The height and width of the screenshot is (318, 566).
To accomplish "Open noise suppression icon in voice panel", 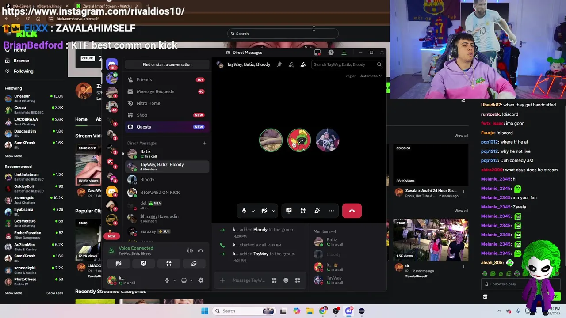I will pos(190,250).
